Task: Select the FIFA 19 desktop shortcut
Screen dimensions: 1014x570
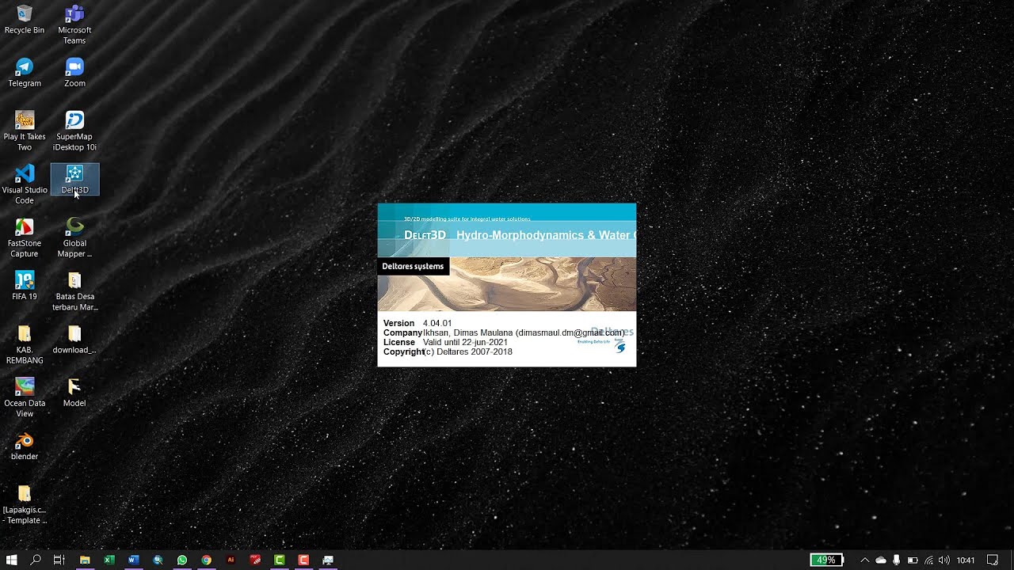Action: coord(25,286)
